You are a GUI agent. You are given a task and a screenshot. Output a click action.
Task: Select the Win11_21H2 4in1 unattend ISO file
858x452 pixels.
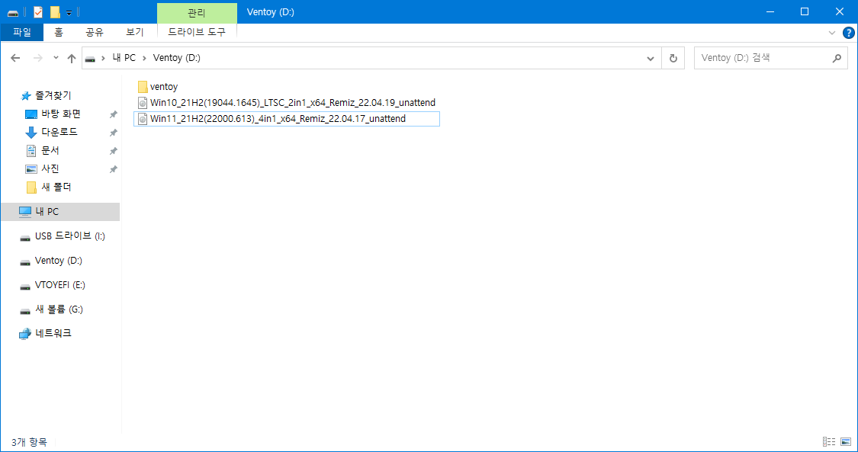(287, 119)
